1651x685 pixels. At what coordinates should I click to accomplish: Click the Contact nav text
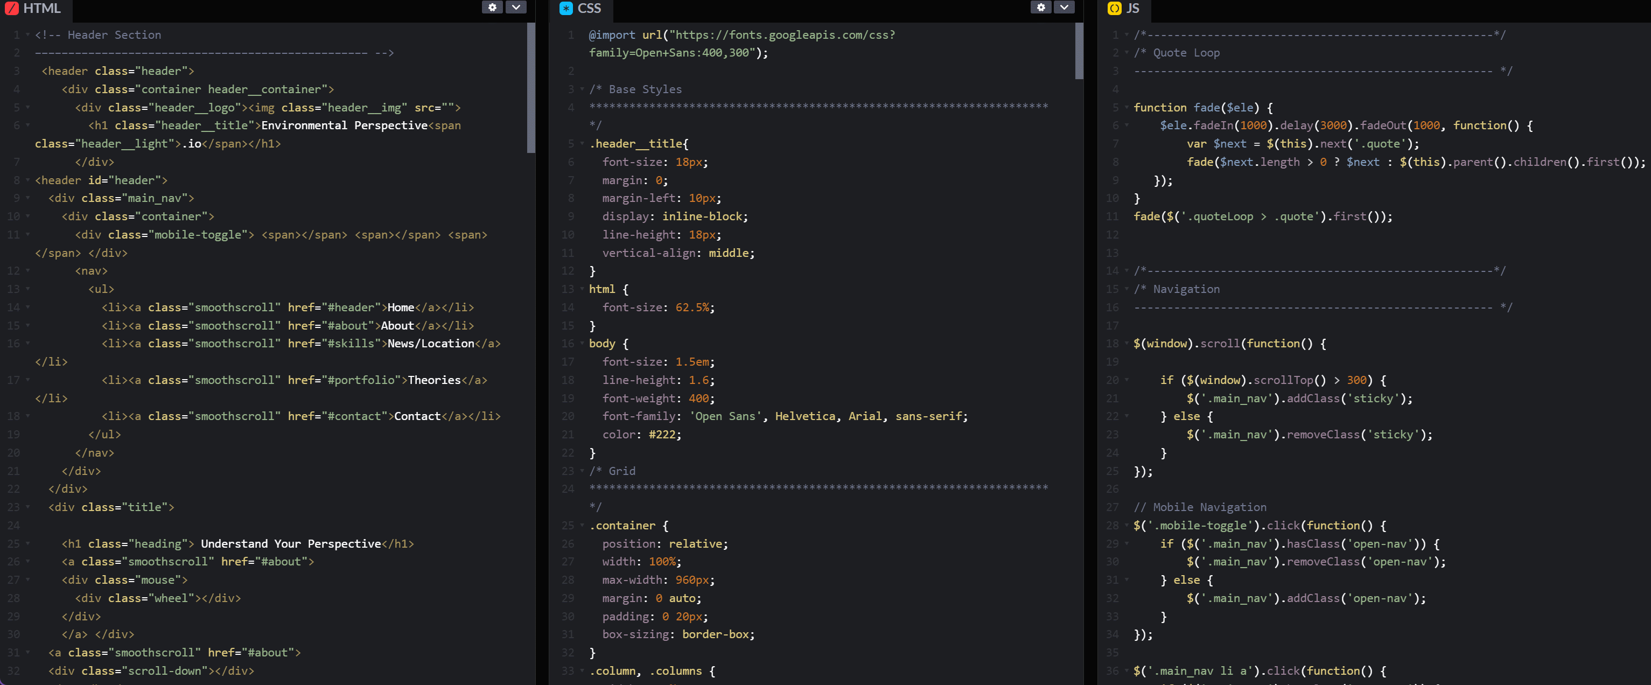coord(417,416)
